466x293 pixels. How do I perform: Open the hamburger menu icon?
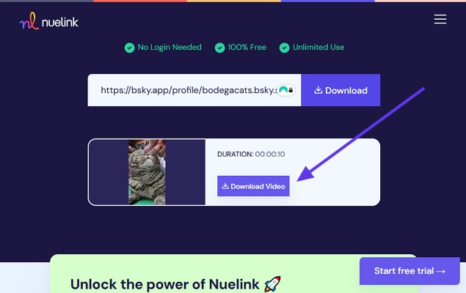pyautogui.click(x=440, y=19)
